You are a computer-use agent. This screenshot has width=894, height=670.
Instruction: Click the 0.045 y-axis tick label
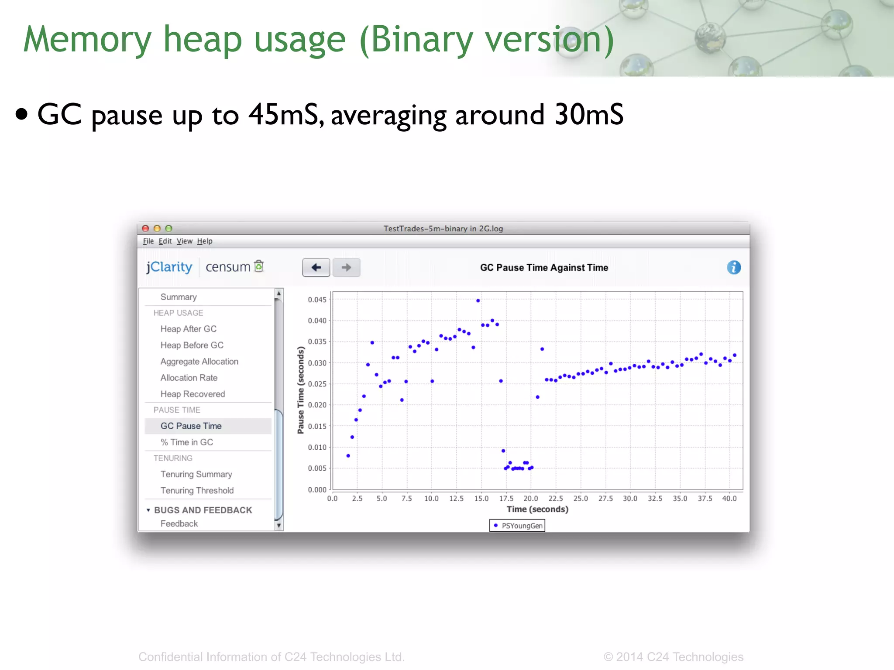click(x=317, y=300)
